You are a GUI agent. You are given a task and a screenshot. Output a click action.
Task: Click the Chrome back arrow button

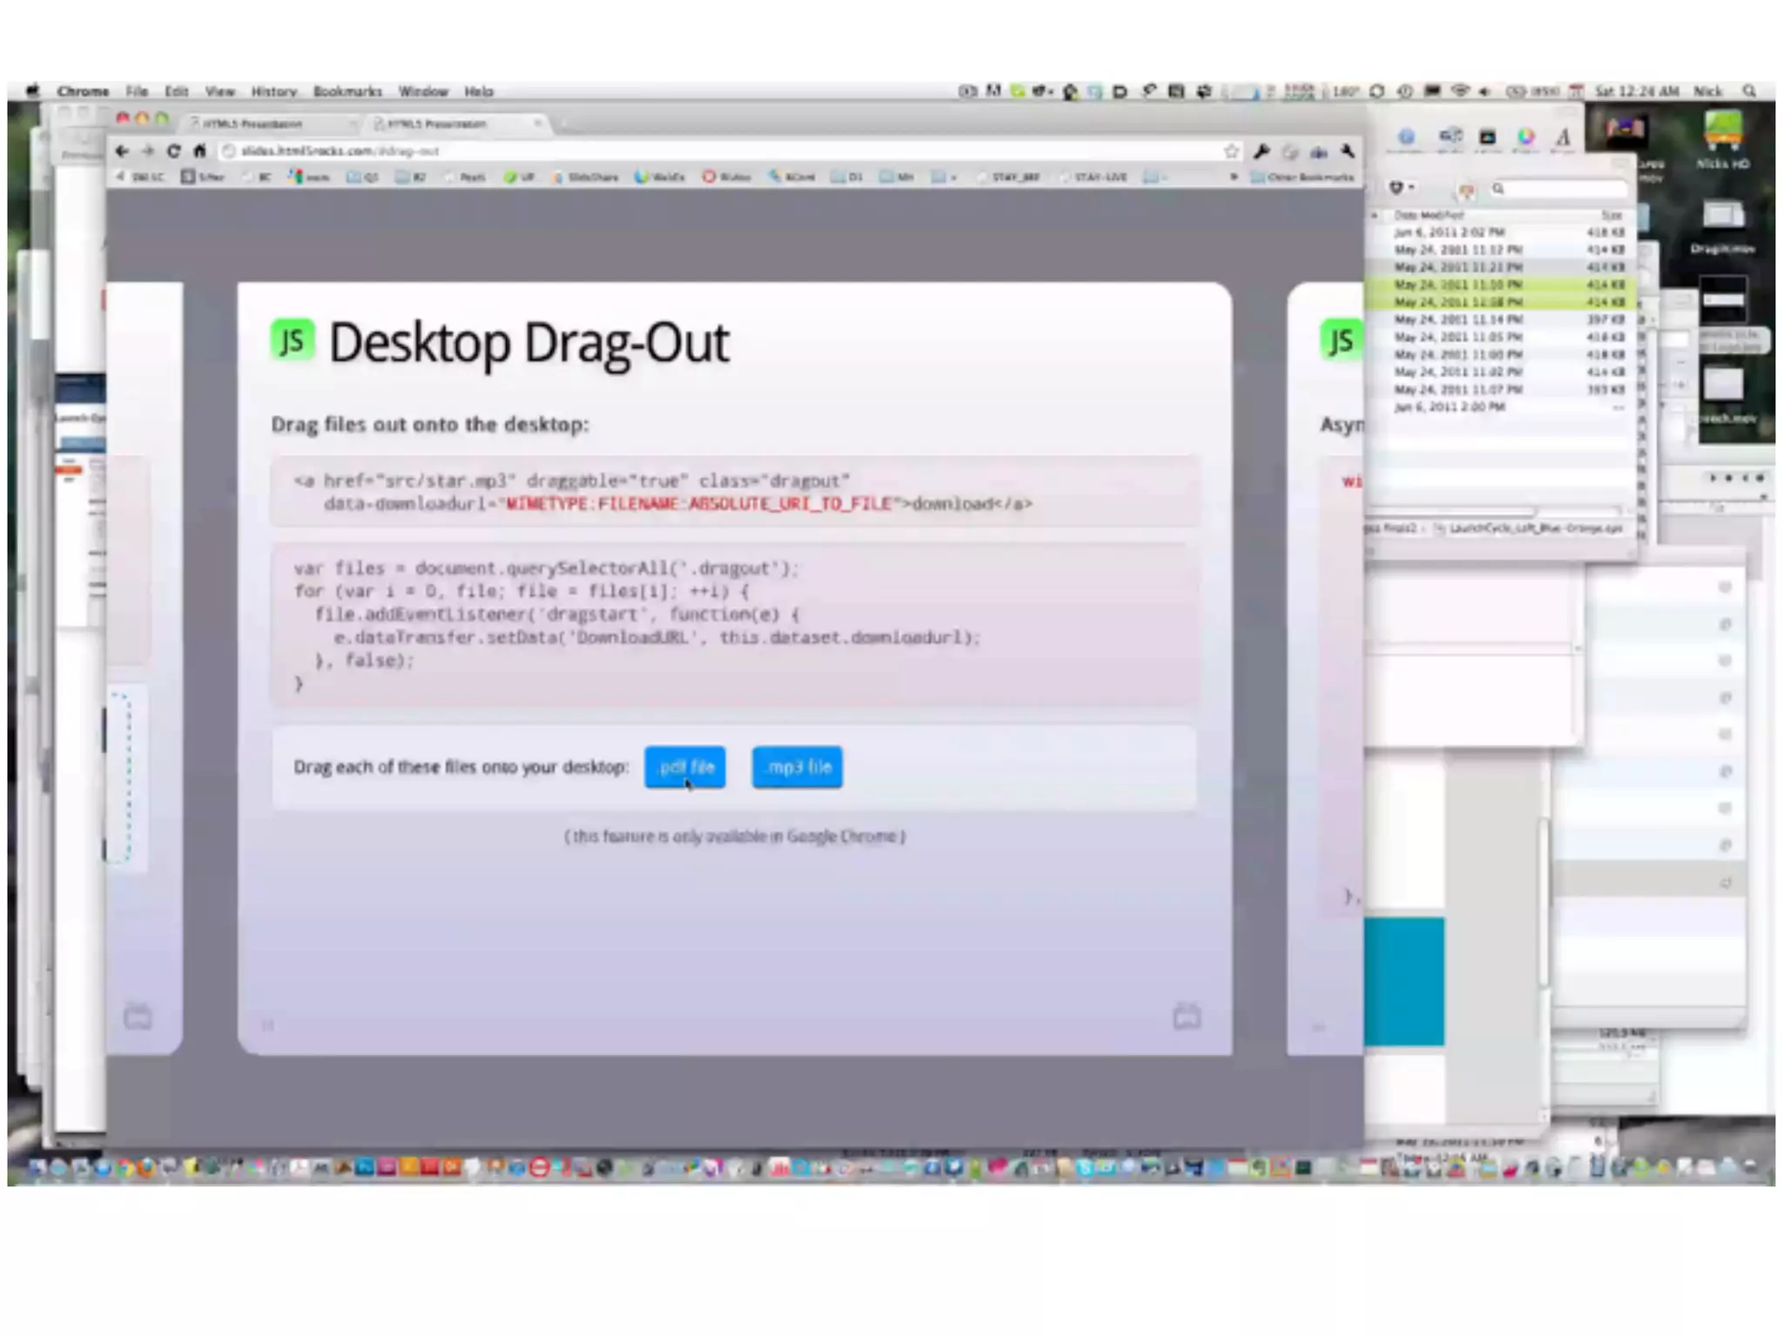click(x=122, y=151)
